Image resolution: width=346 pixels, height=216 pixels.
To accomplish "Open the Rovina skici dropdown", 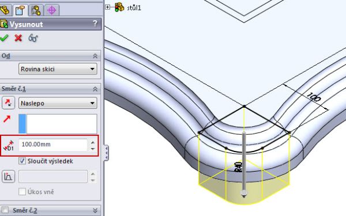I will pos(58,69).
